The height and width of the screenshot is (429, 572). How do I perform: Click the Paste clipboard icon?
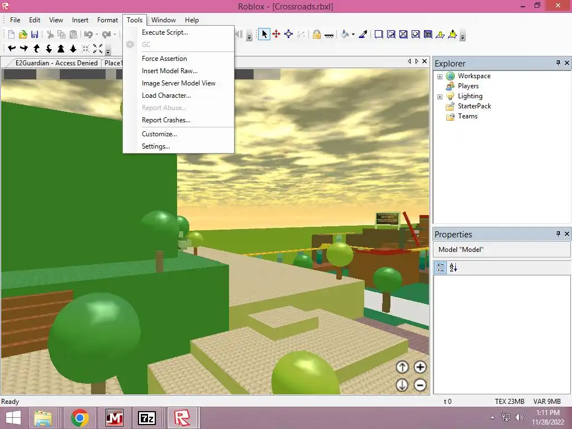(73, 34)
